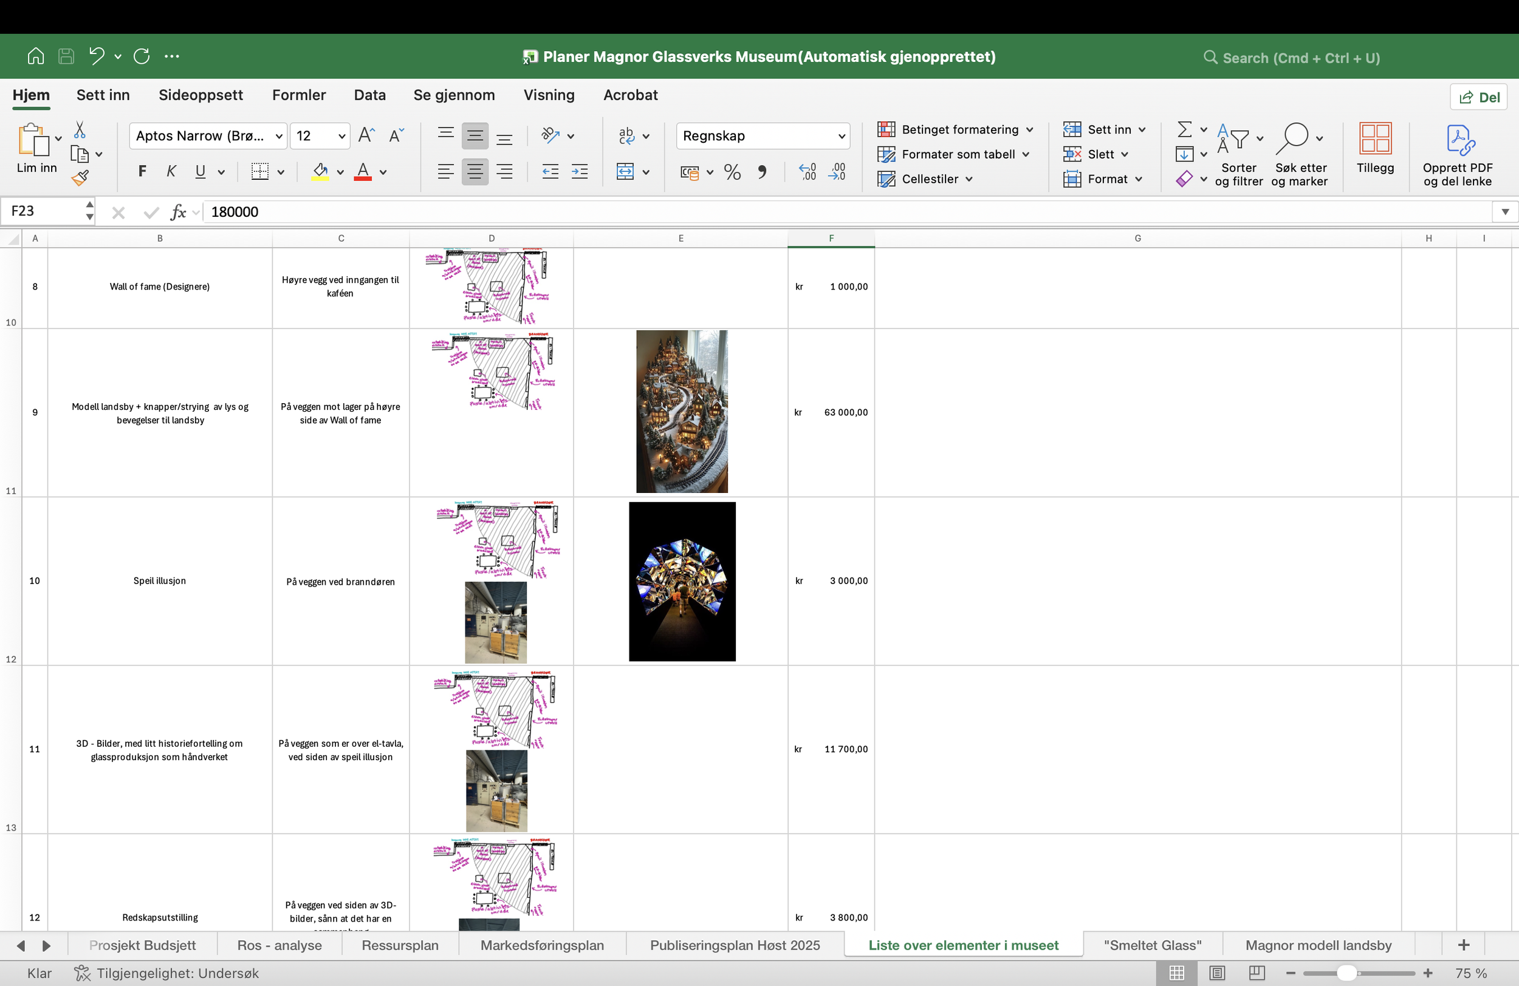Click the Format Painter brush icon
The image size is (1519, 986).
80,178
